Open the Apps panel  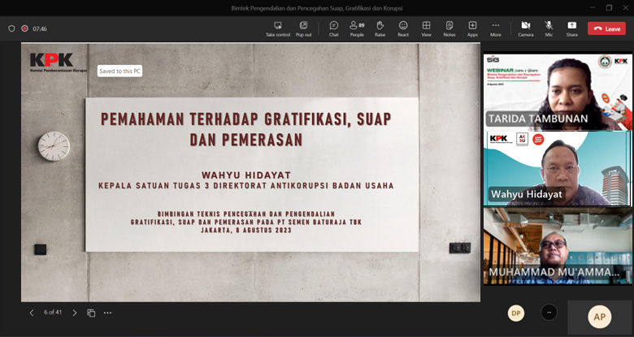tap(472, 28)
